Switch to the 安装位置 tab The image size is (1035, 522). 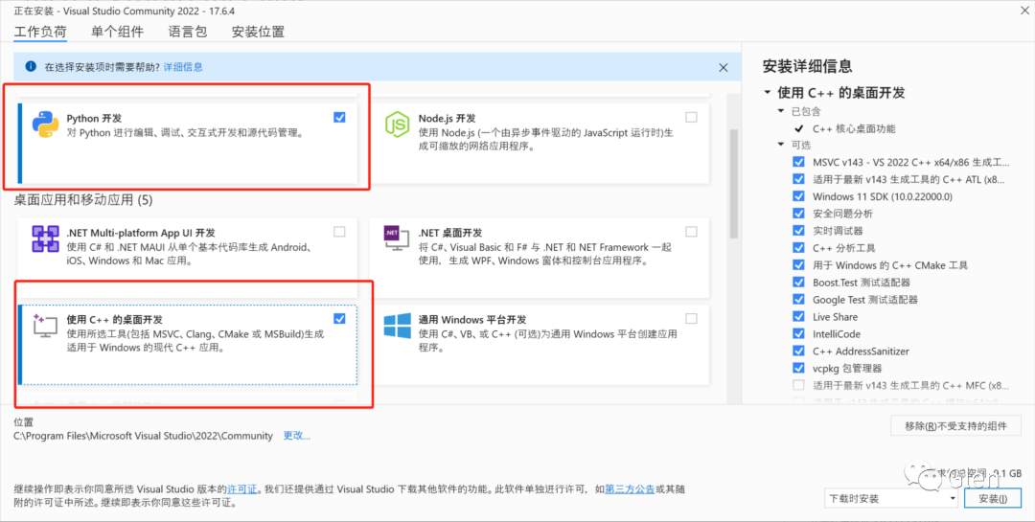pyautogui.click(x=258, y=31)
